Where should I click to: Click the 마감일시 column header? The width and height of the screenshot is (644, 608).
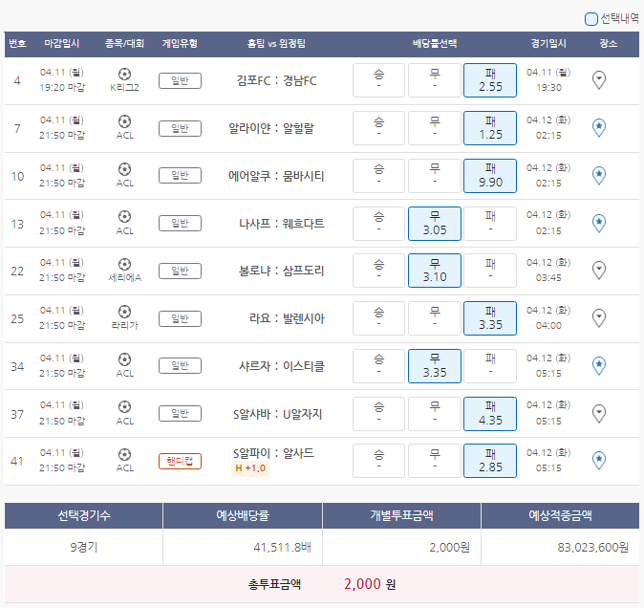[x=61, y=44]
